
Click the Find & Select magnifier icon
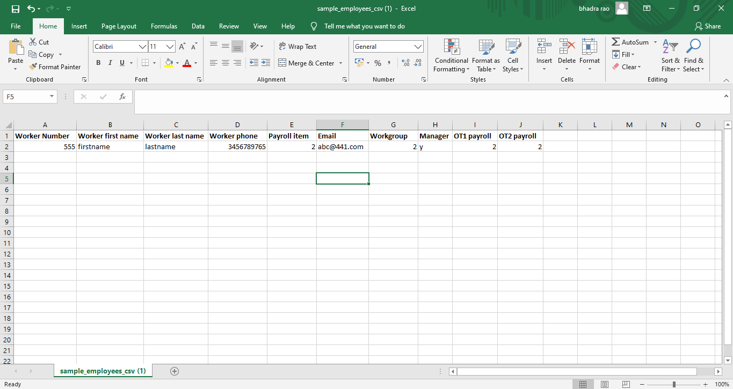point(693,48)
